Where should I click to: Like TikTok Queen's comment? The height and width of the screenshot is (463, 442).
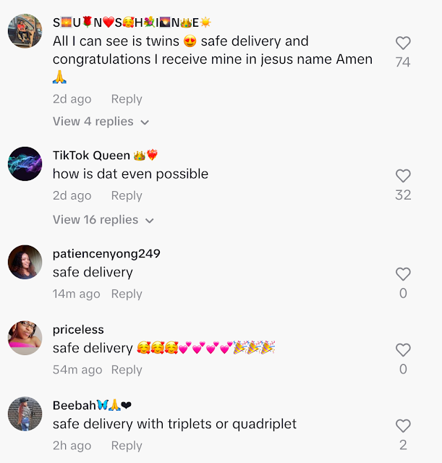[x=403, y=176]
